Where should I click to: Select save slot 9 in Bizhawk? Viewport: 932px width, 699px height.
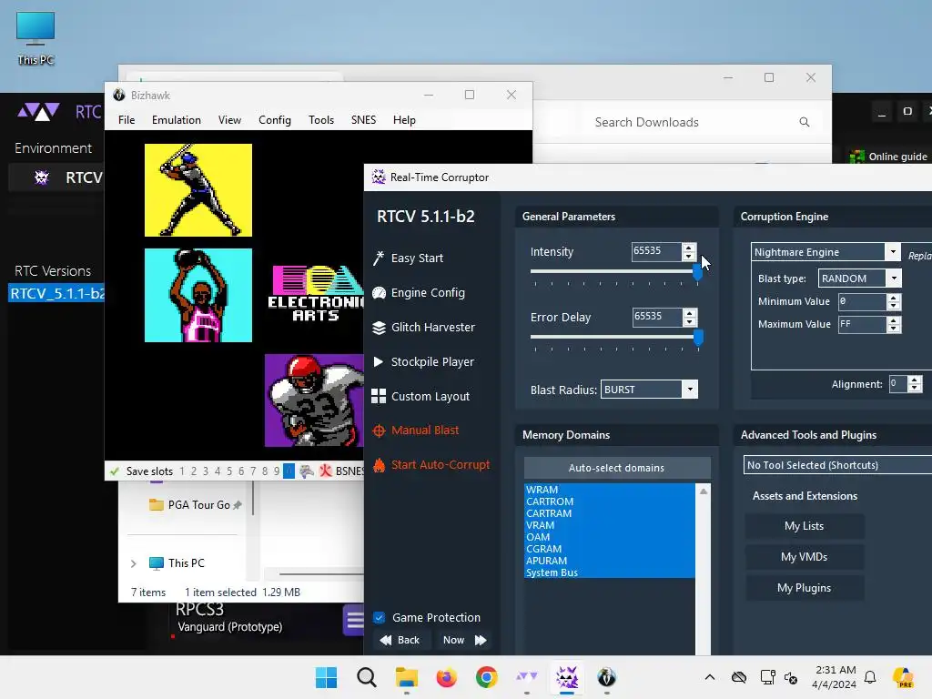(277, 471)
